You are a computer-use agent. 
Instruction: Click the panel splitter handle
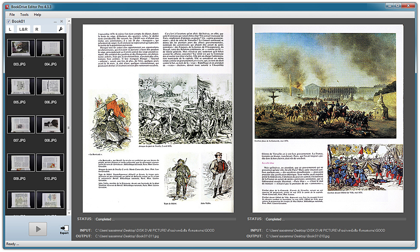point(69,128)
